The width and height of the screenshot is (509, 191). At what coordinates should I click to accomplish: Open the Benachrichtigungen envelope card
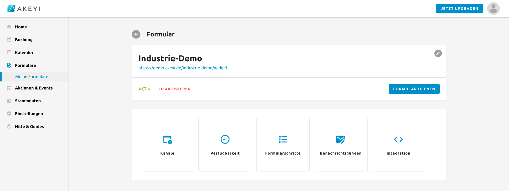[340, 145]
